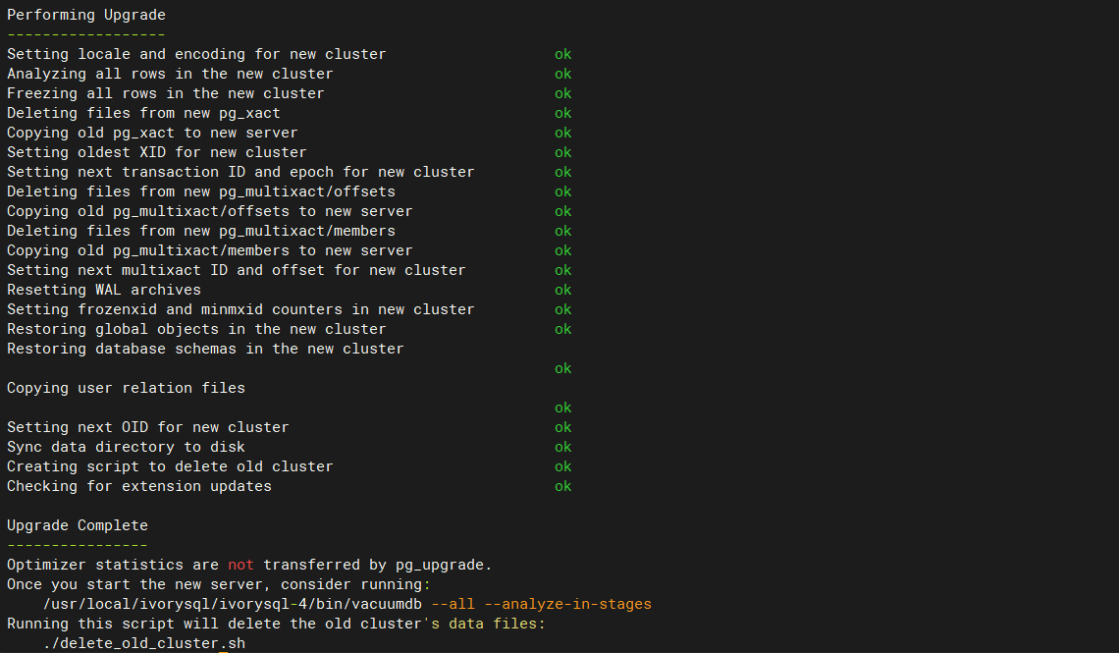Click the "Upgrade Complete" heading text
Image resolution: width=1119 pixels, height=653 pixels.
click(x=78, y=525)
